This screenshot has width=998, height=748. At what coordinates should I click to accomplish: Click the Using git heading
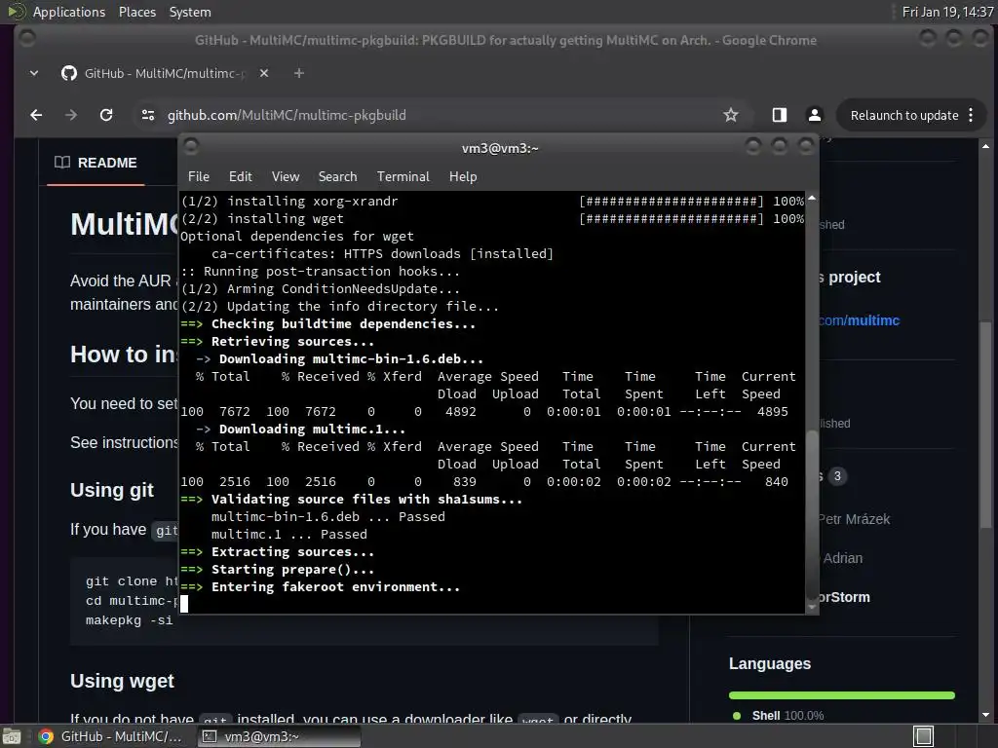112,491
